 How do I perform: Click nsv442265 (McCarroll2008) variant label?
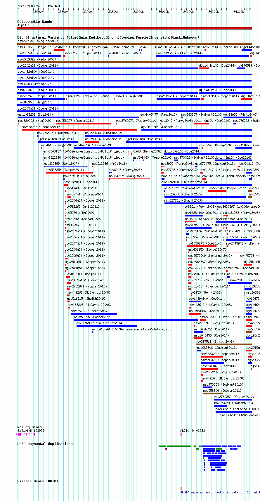coord(237,409)
